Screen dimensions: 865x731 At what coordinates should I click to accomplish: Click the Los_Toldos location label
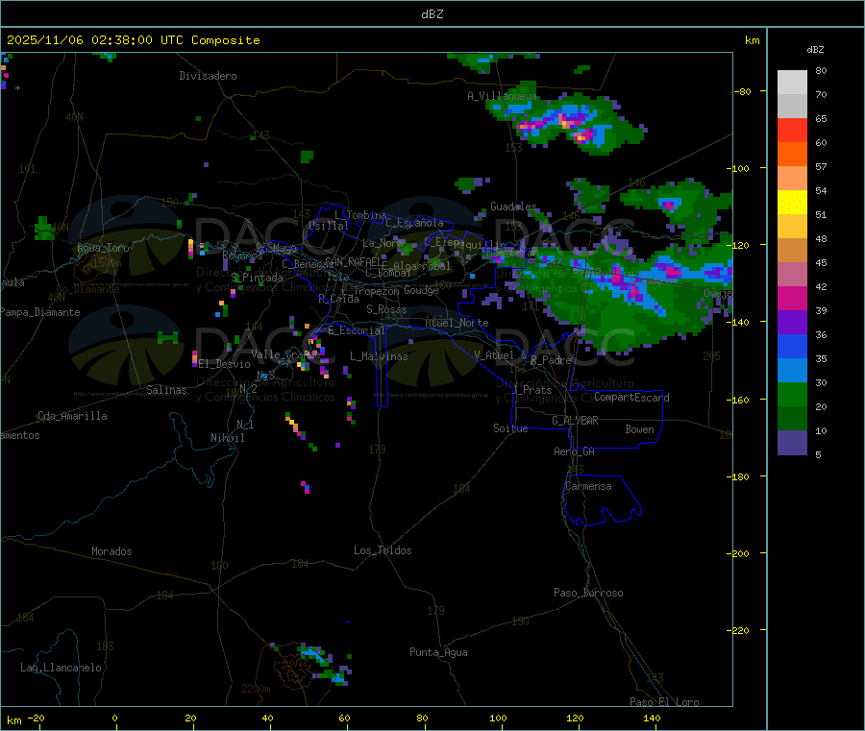pos(383,550)
